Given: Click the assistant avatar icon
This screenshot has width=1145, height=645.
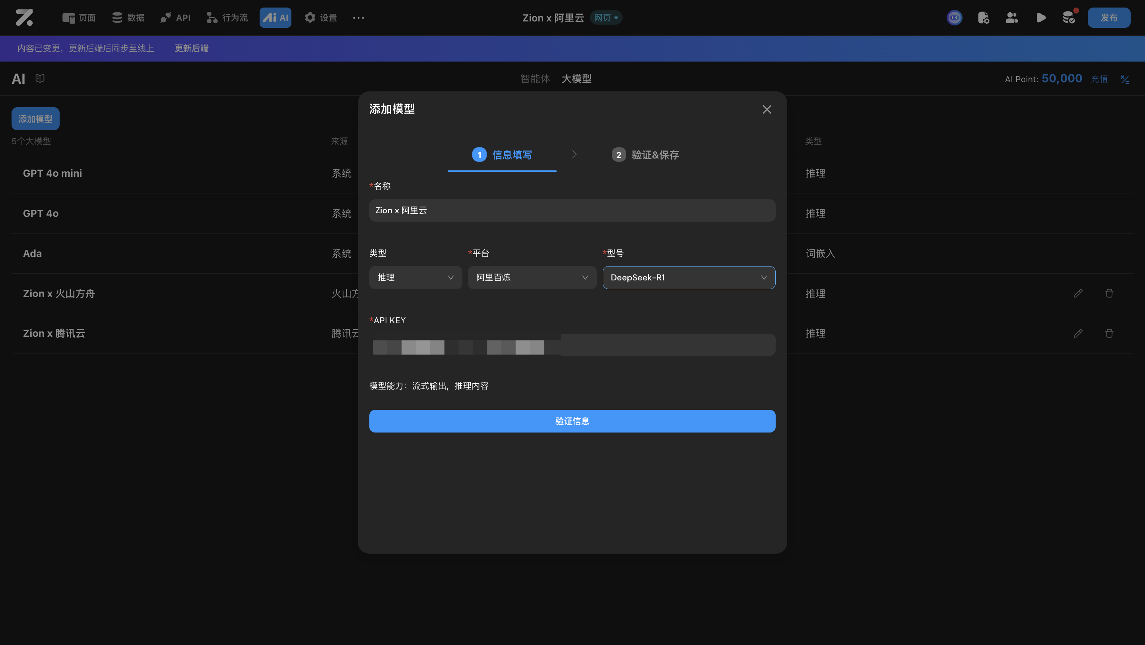Looking at the screenshot, I should pyautogui.click(x=954, y=18).
